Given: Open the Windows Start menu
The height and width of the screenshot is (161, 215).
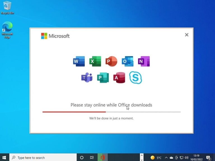Looking at the screenshot, I should coord(4,158).
